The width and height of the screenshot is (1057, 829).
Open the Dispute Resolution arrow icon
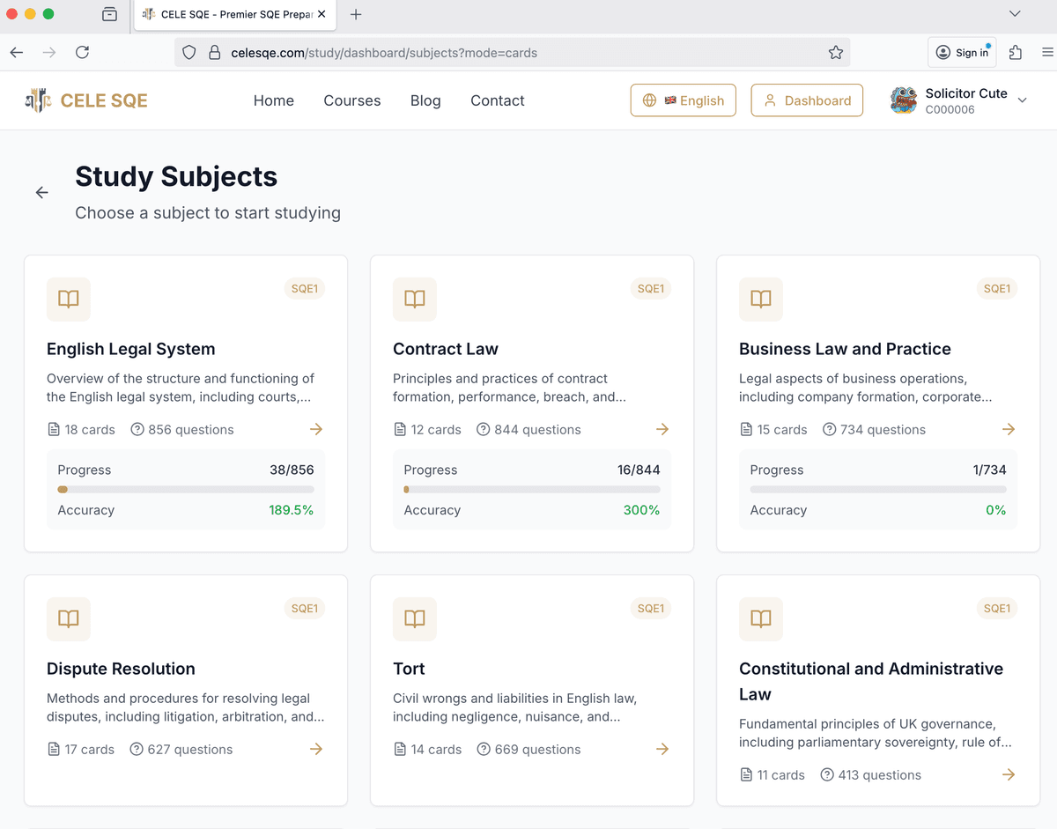pyautogui.click(x=316, y=749)
